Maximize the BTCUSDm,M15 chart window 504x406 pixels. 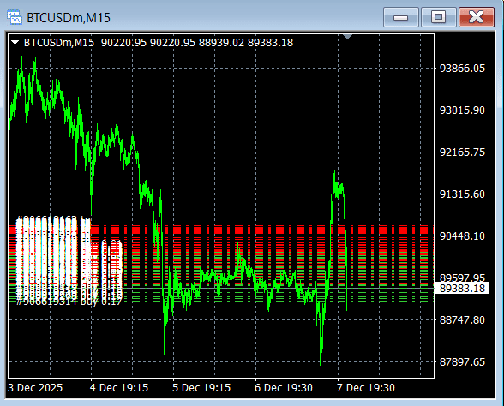[439, 17]
